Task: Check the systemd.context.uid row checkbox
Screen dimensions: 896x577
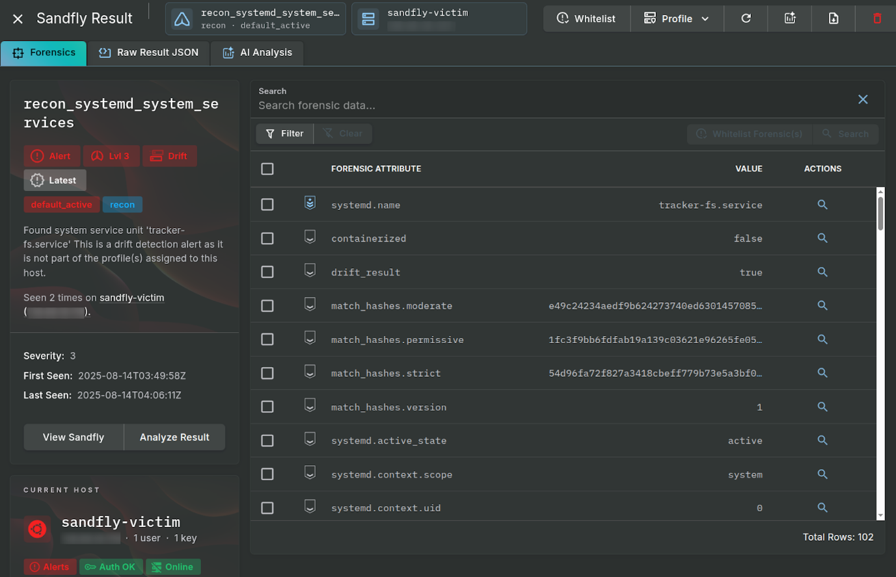Action: pyautogui.click(x=267, y=508)
